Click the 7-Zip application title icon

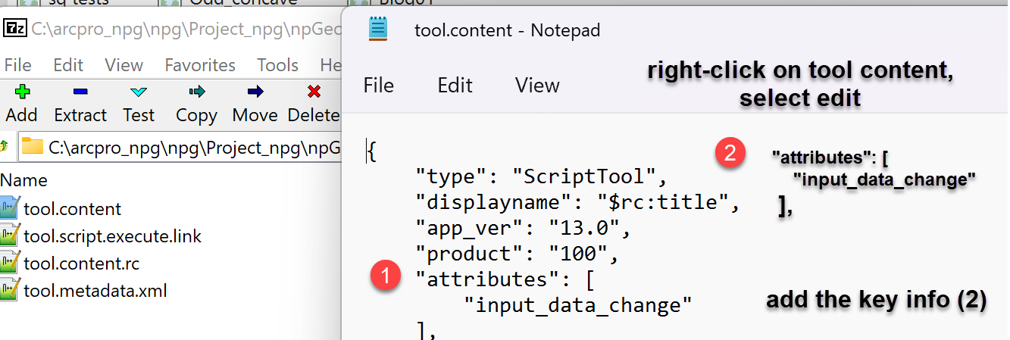coord(14,29)
